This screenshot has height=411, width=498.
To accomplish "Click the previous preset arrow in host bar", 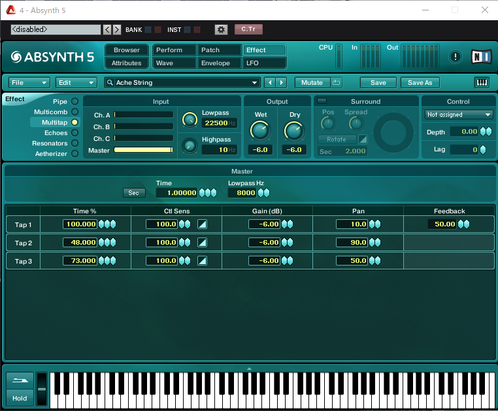I will (x=107, y=29).
